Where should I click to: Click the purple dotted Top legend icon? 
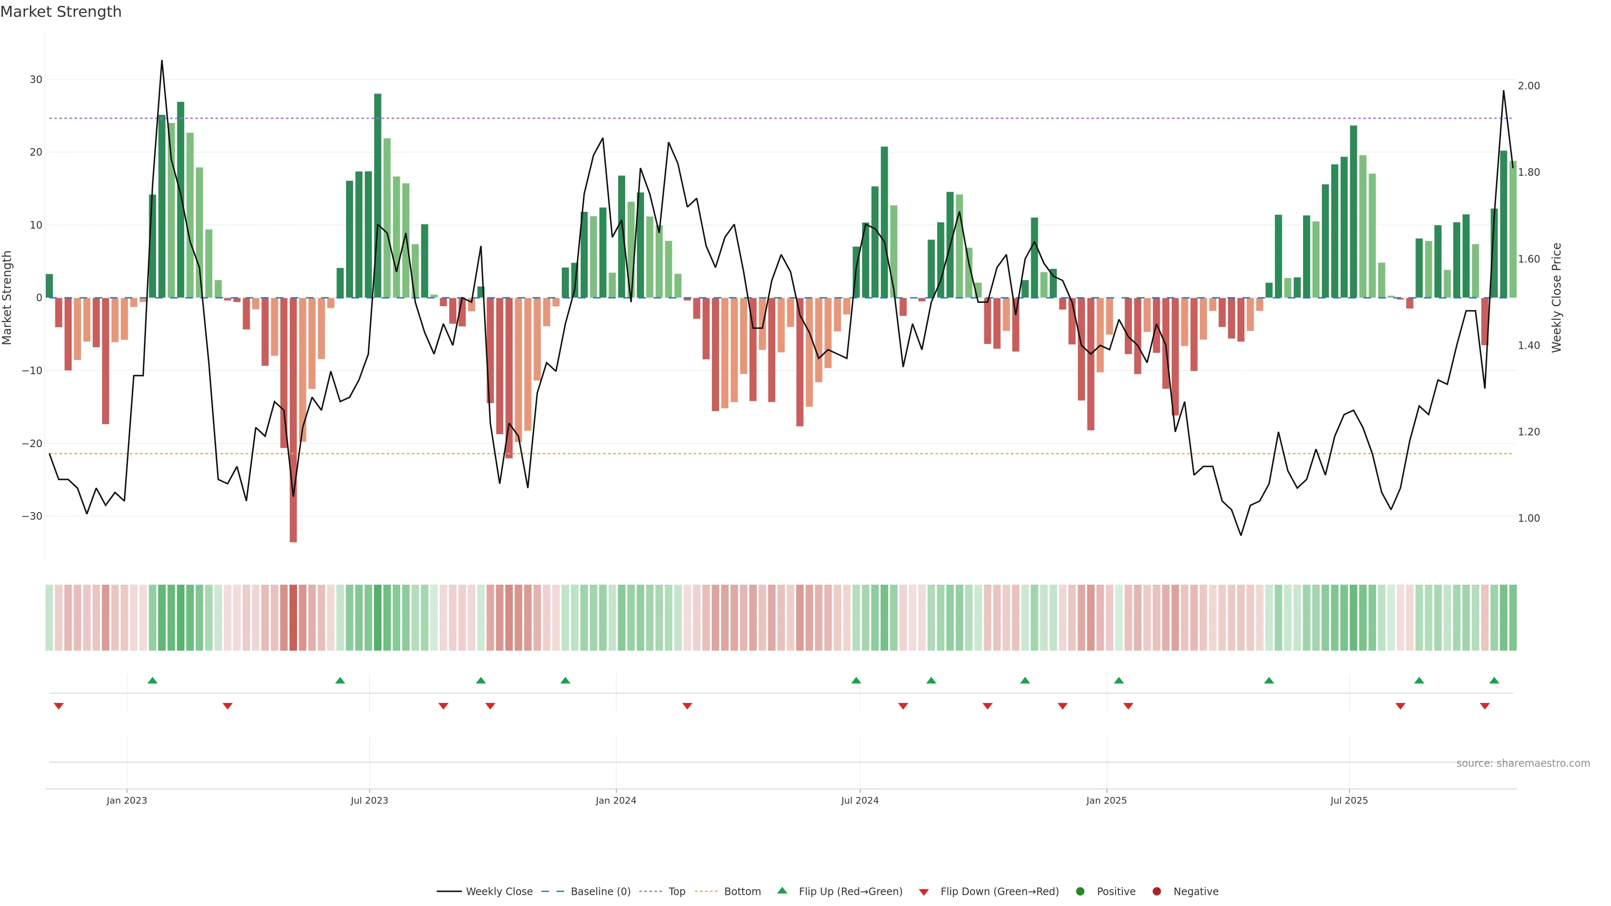click(x=651, y=891)
